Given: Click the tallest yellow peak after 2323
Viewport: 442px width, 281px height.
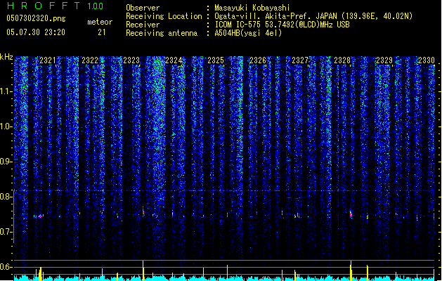Looking at the screenshot, I should pos(143,270).
